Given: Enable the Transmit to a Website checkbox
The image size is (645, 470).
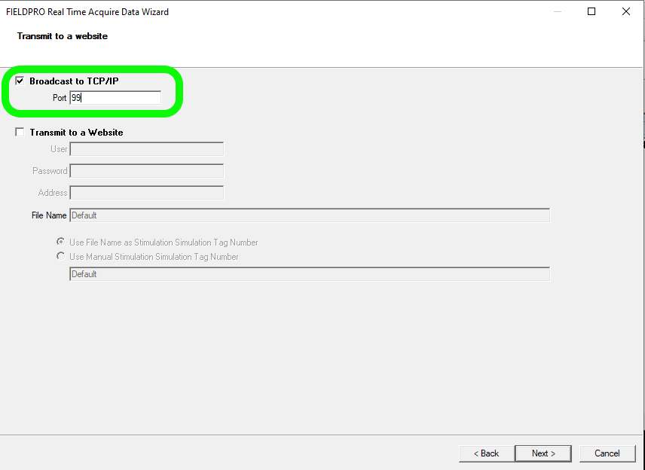Looking at the screenshot, I should [x=20, y=132].
